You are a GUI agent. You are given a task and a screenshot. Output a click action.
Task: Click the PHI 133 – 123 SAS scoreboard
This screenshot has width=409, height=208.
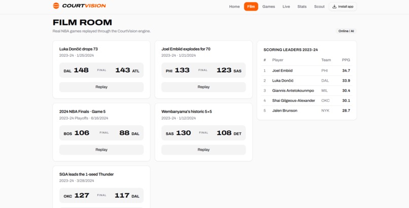click(x=203, y=70)
